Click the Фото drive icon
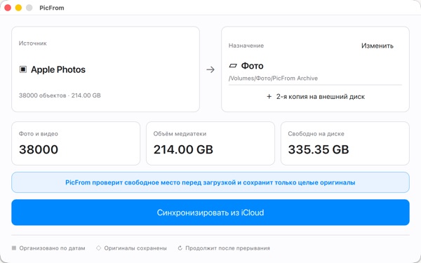Screen dimensions: 421x263 click(233, 65)
